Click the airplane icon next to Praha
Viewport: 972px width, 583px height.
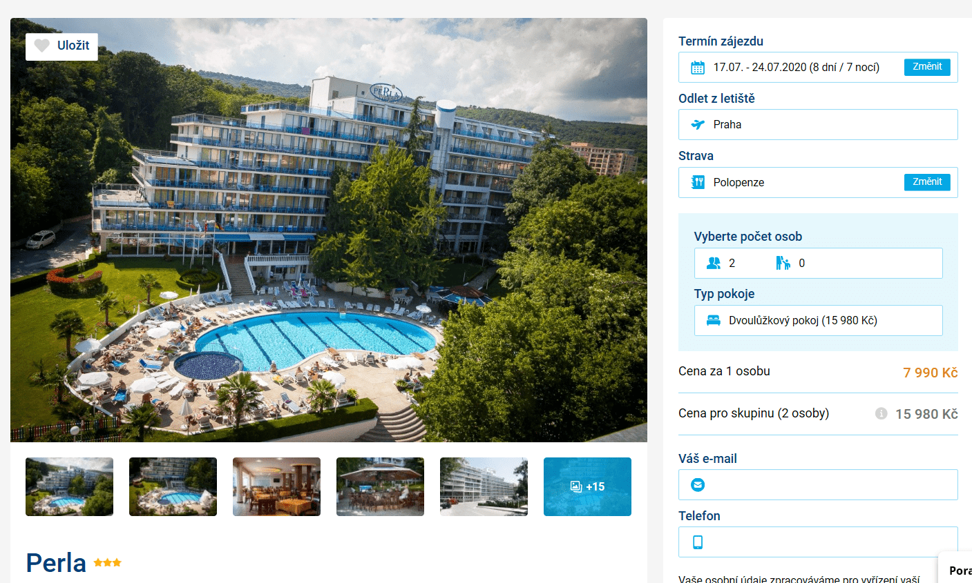pyautogui.click(x=698, y=125)
